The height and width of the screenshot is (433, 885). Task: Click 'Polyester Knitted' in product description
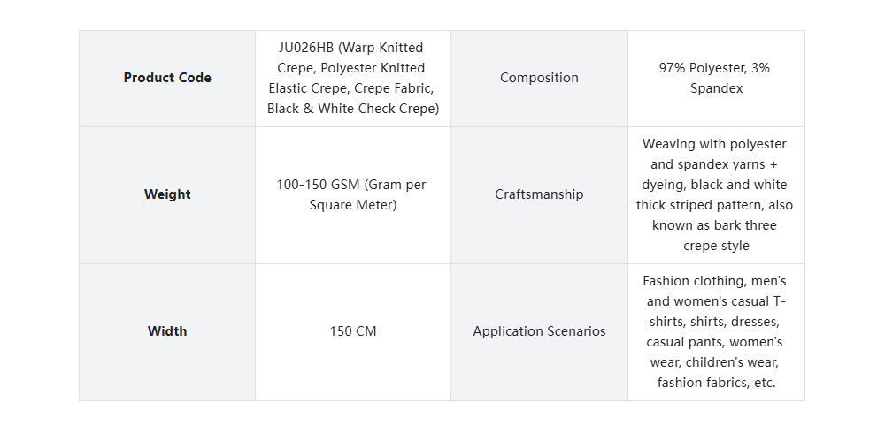coord(373,68)
